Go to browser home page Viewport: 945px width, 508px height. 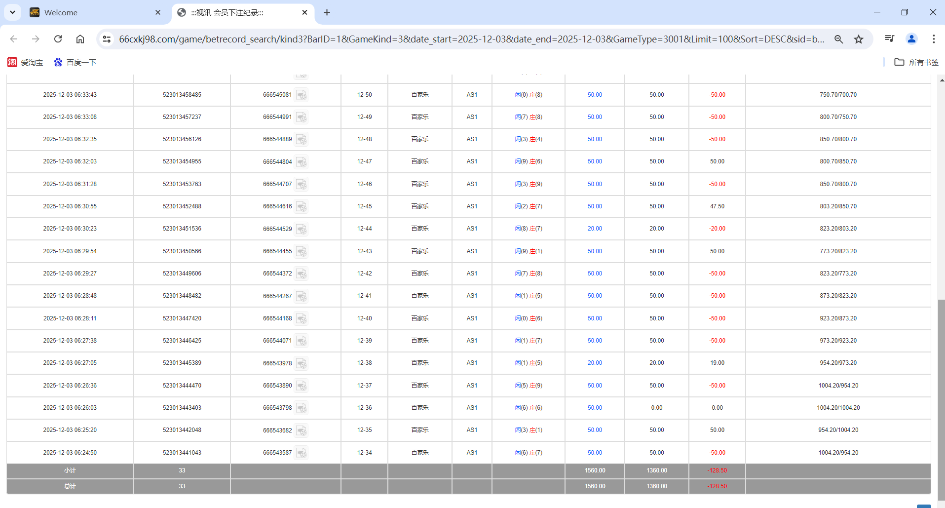80,39
